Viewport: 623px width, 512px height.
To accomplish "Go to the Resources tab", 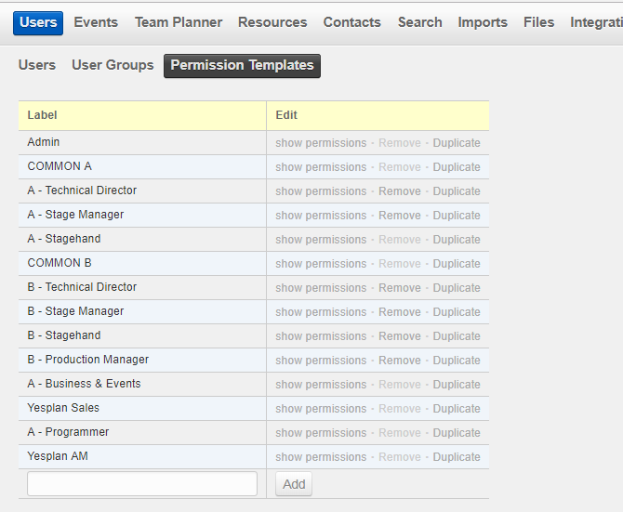I will [x=272, y=22].
